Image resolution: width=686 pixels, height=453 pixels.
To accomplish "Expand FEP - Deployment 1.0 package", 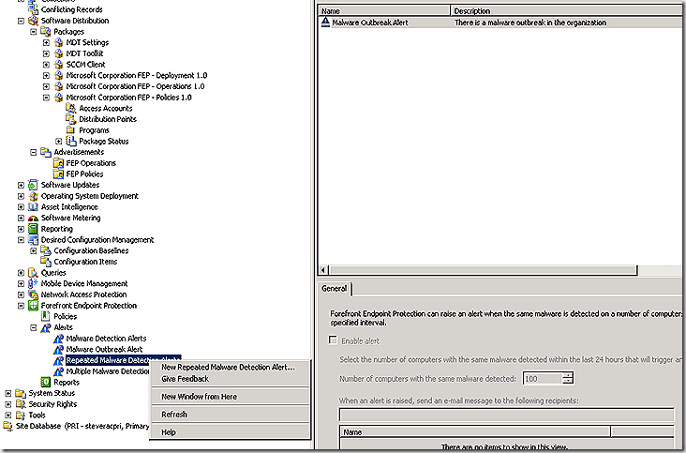I will [46, 75].
